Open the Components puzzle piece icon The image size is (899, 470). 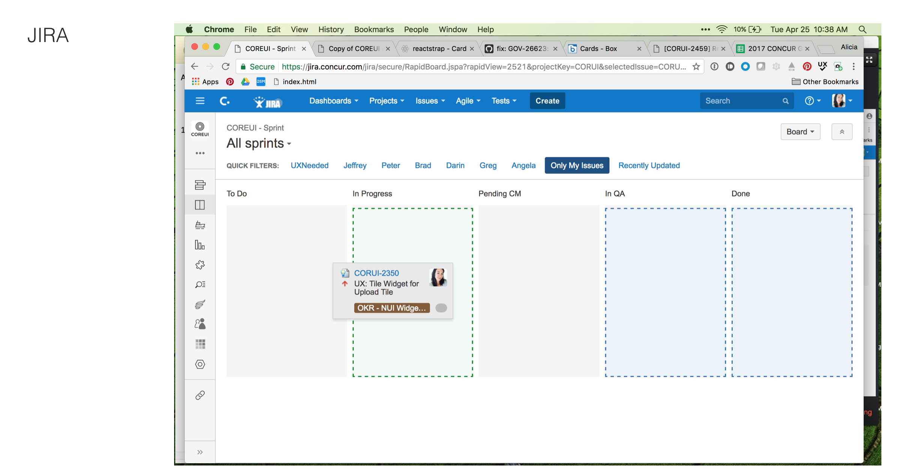coord(200,265)
